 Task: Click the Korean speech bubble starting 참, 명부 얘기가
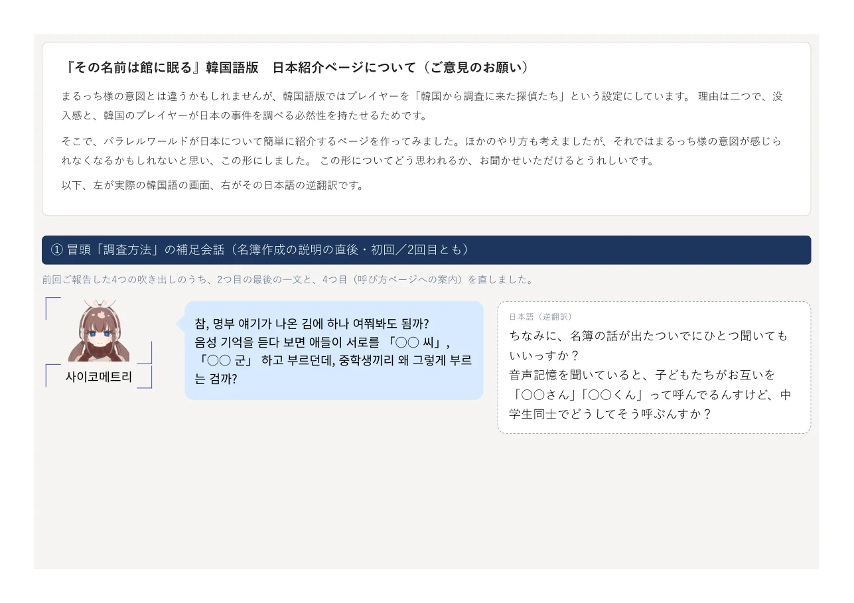pos(334,351)
